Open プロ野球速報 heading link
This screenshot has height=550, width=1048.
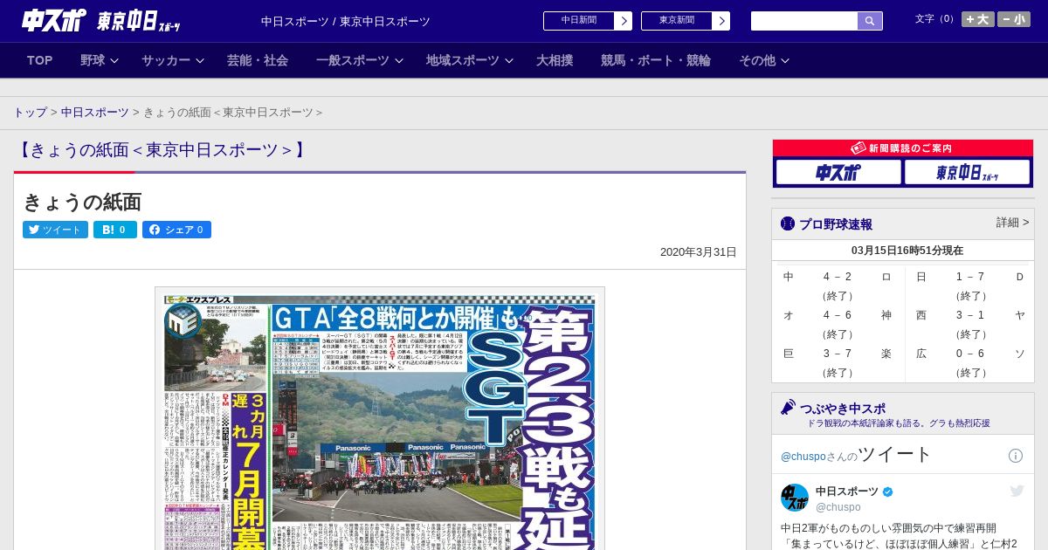click(836, 224)
